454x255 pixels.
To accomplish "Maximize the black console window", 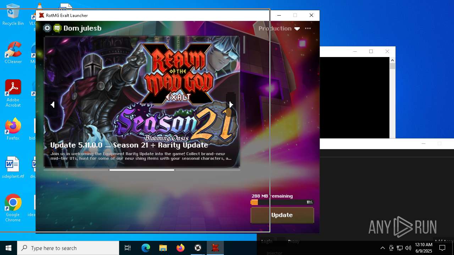I will (371, 51).
